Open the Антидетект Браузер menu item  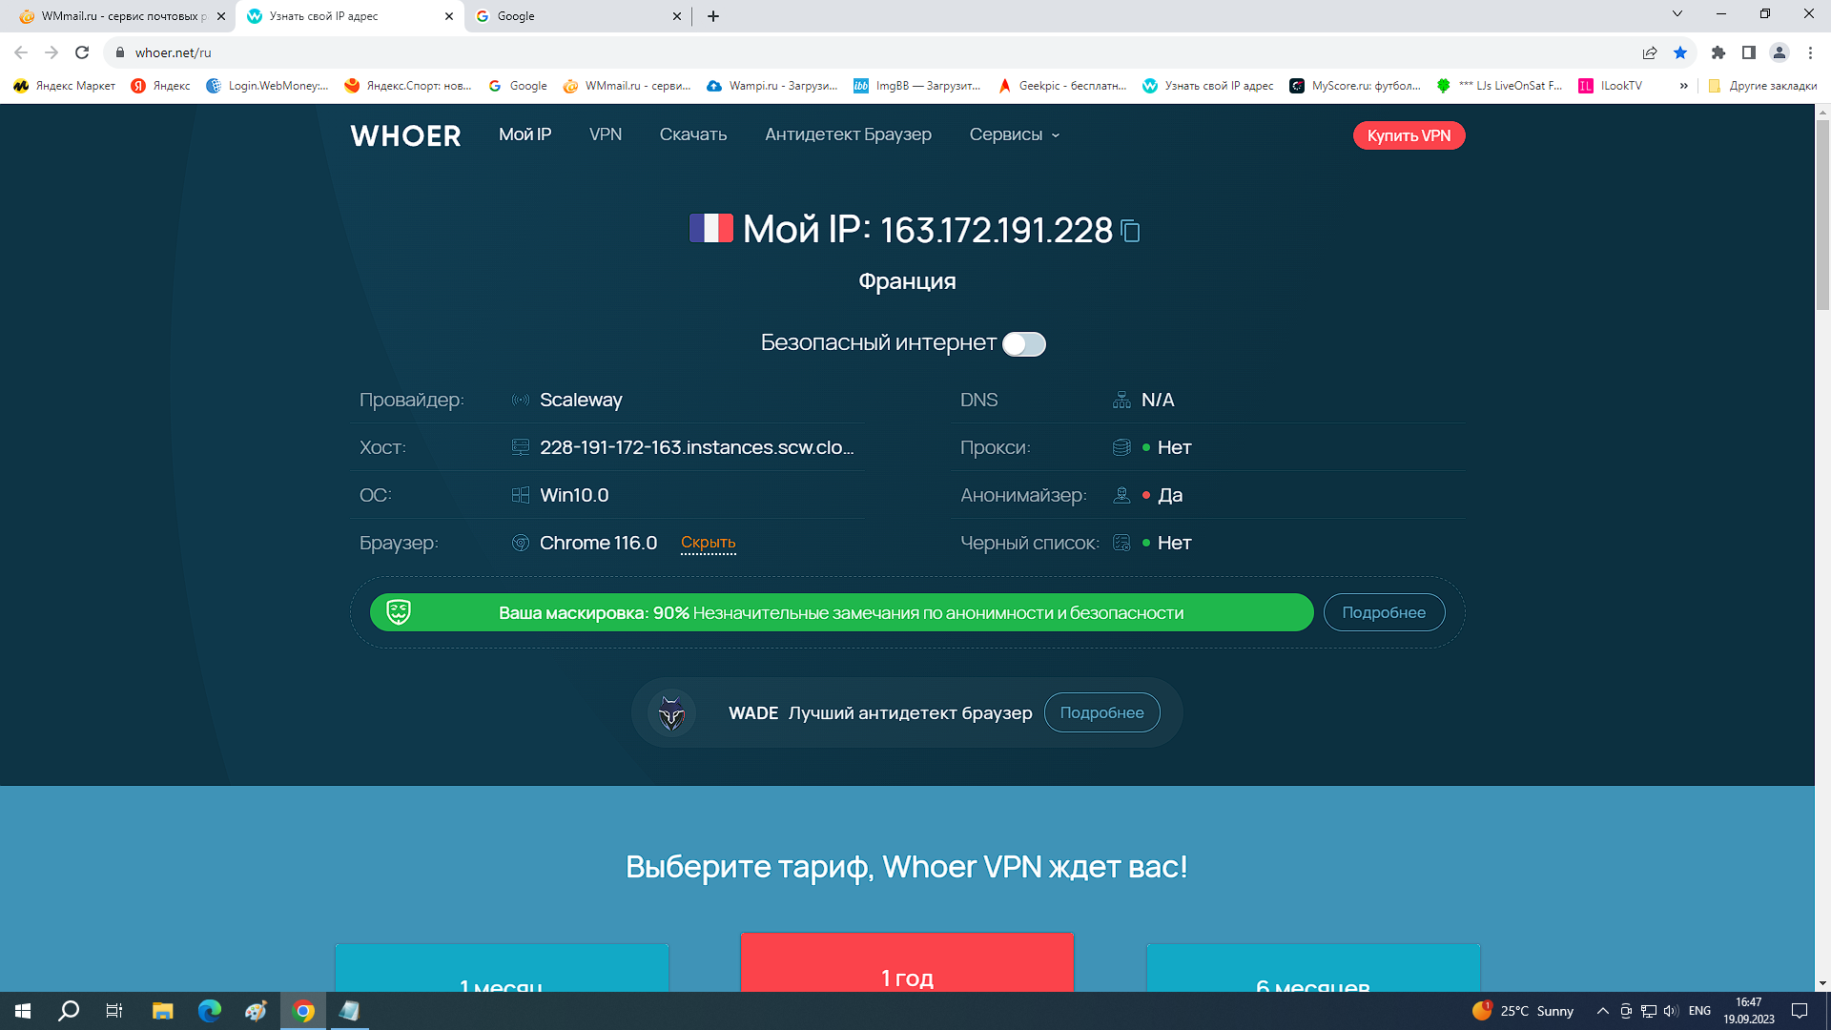[x=848, y=134]
